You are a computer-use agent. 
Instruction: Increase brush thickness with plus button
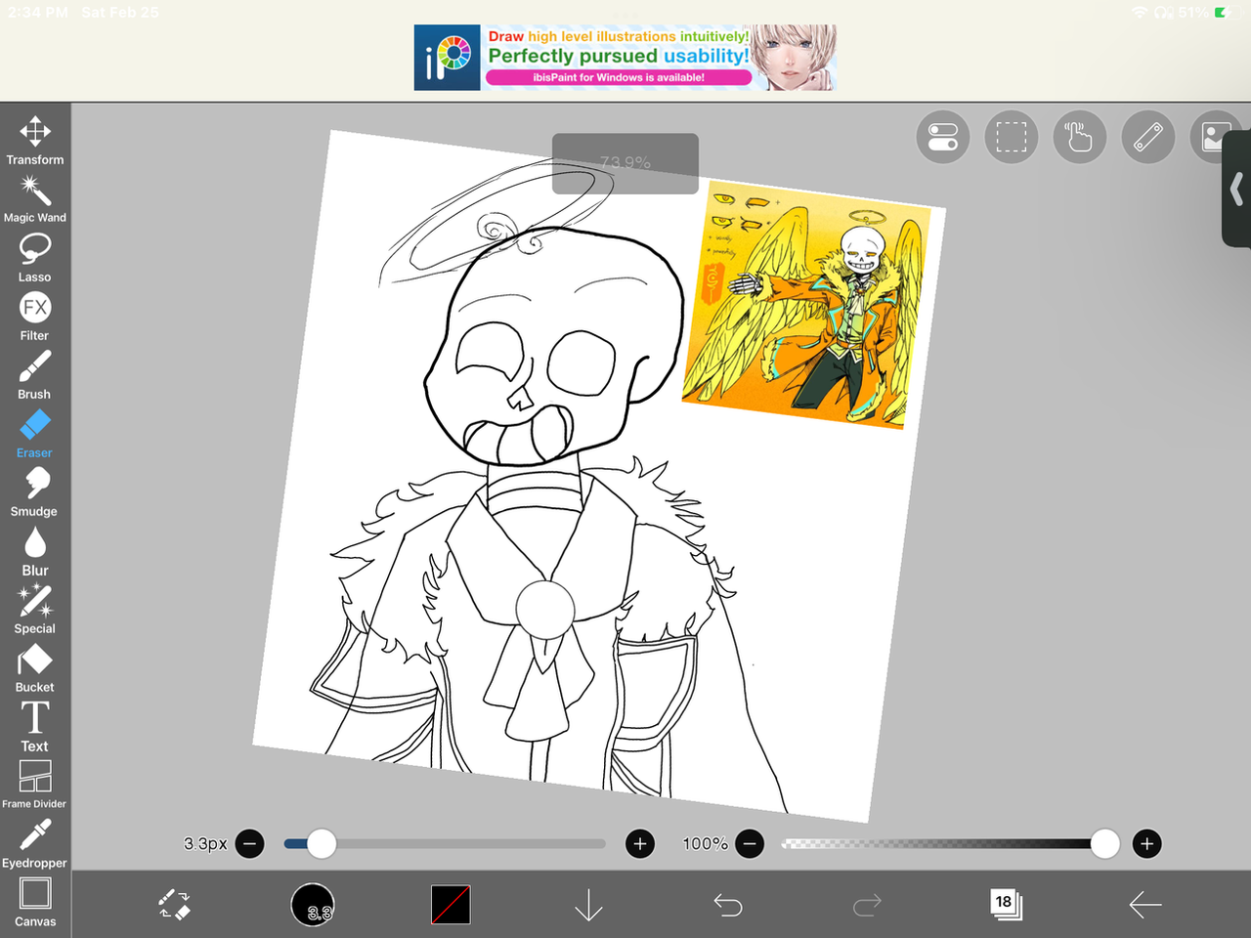point(640,843)
